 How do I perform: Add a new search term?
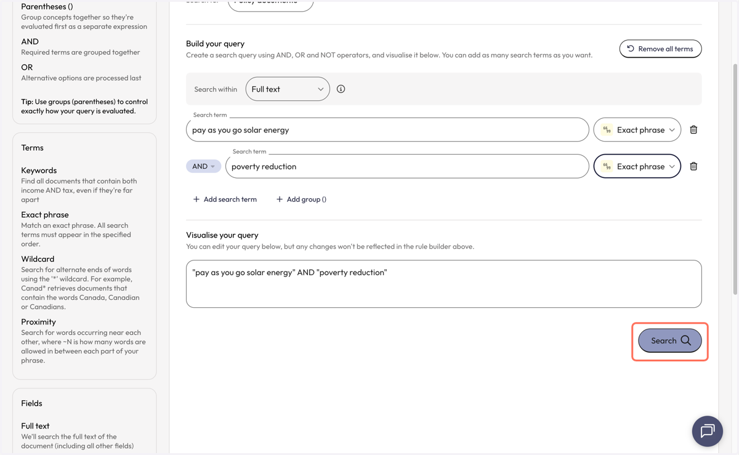click(x=225, y=199)
